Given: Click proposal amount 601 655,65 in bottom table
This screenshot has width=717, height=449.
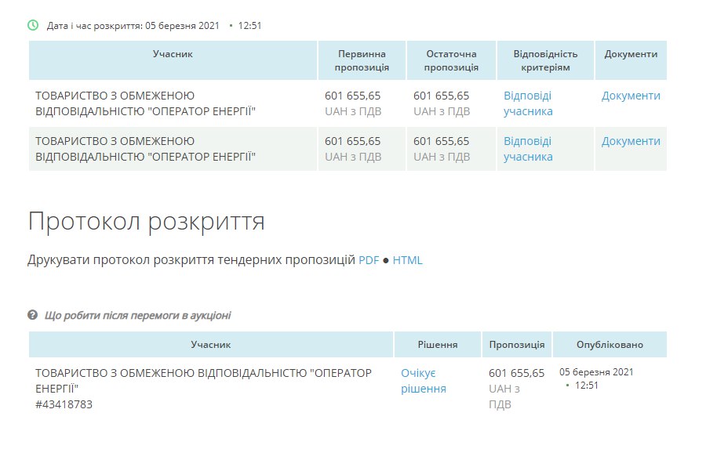Looking at the screenshot, I should pos(517,373).
